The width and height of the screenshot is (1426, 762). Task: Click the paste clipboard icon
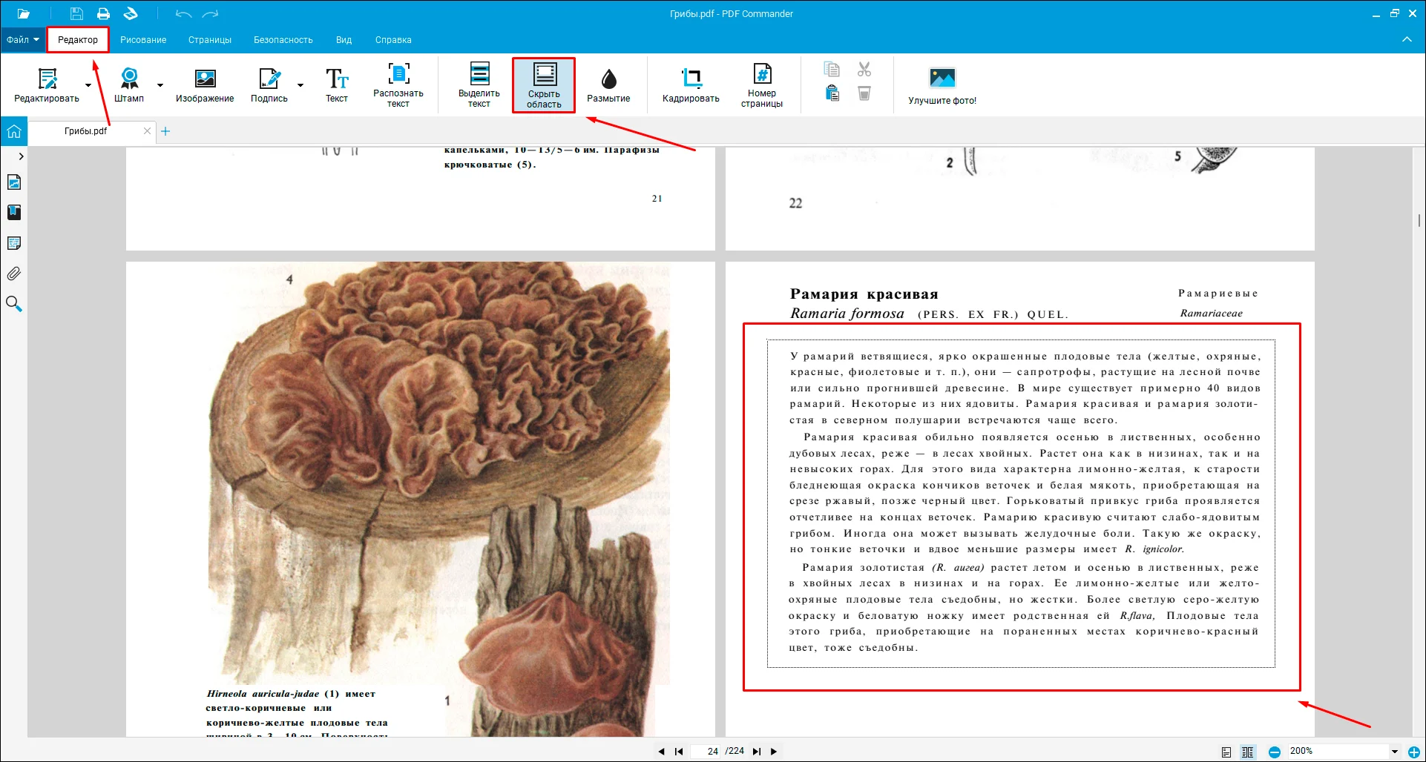coord(832,93)
